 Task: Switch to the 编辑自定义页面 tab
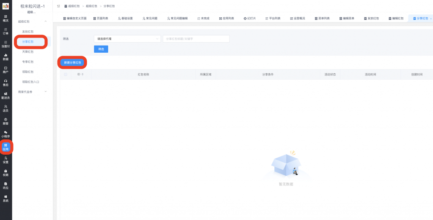tap(75, 19)
